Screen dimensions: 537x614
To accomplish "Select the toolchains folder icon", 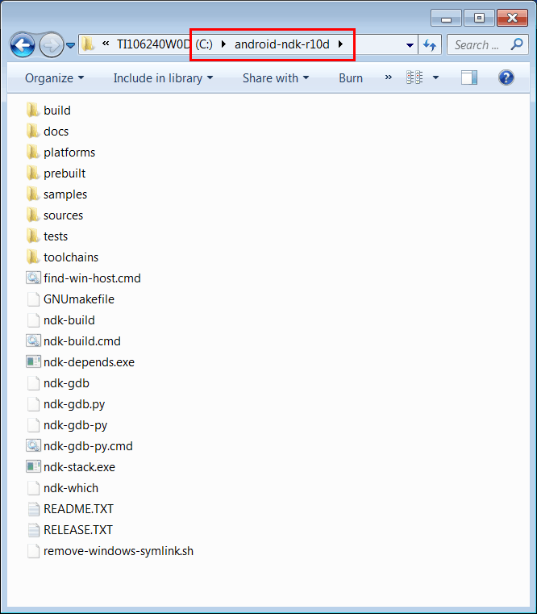I will [x=33, y=257].
